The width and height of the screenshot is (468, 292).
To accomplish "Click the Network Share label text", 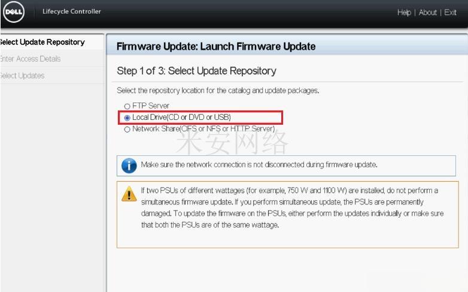I will (203, 129).
